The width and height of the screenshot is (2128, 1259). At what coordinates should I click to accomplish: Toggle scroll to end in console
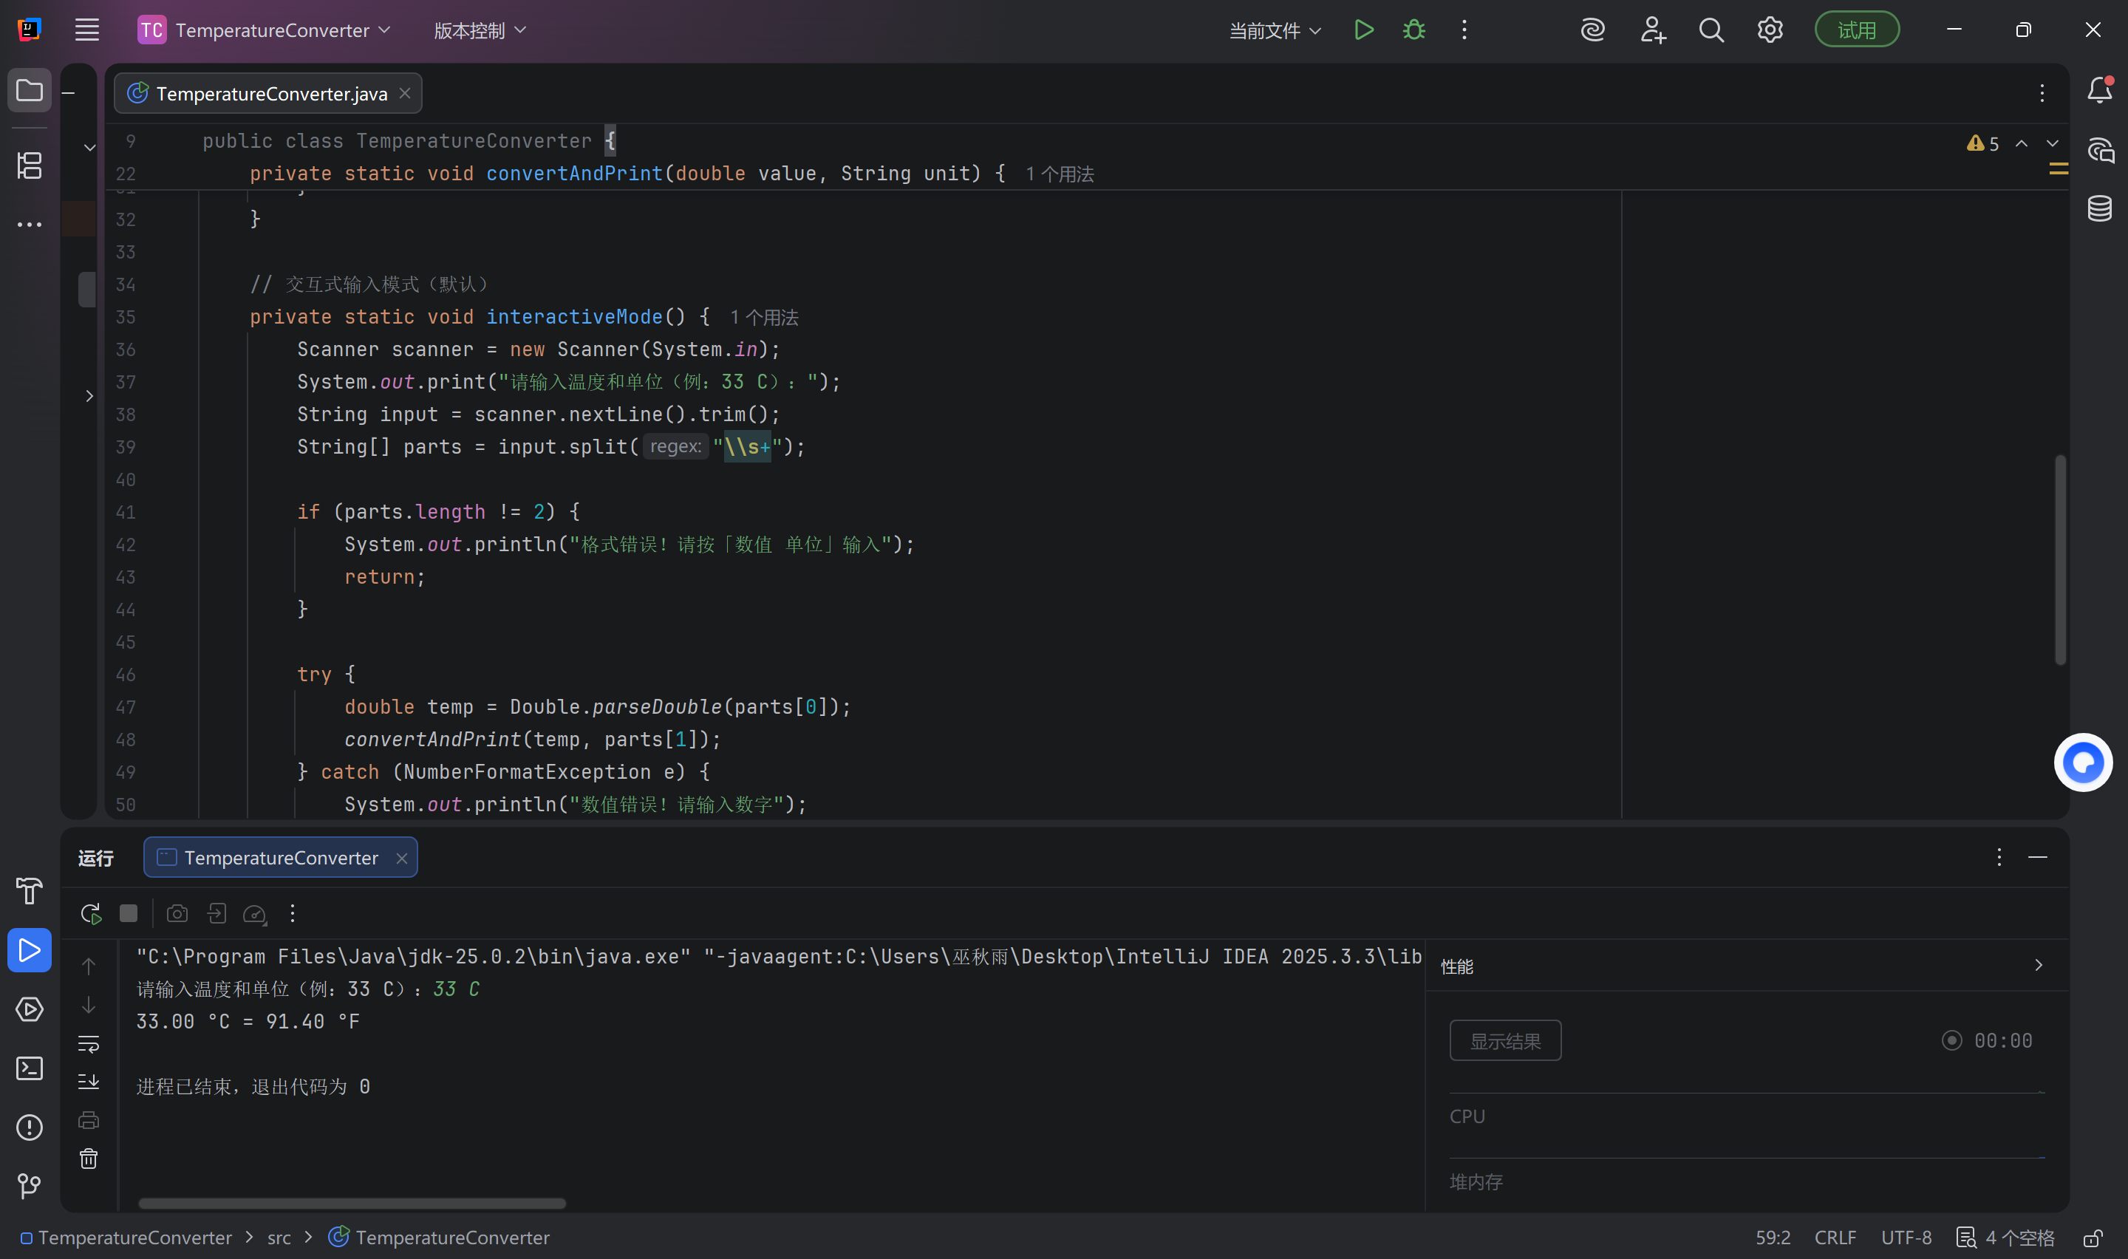point(88,1082)
